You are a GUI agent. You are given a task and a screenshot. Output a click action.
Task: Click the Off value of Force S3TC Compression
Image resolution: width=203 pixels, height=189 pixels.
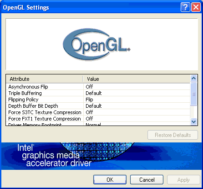tap(89, 112)
